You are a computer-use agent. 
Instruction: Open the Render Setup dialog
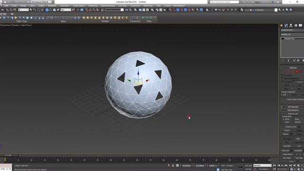click(x=157, y=9)
